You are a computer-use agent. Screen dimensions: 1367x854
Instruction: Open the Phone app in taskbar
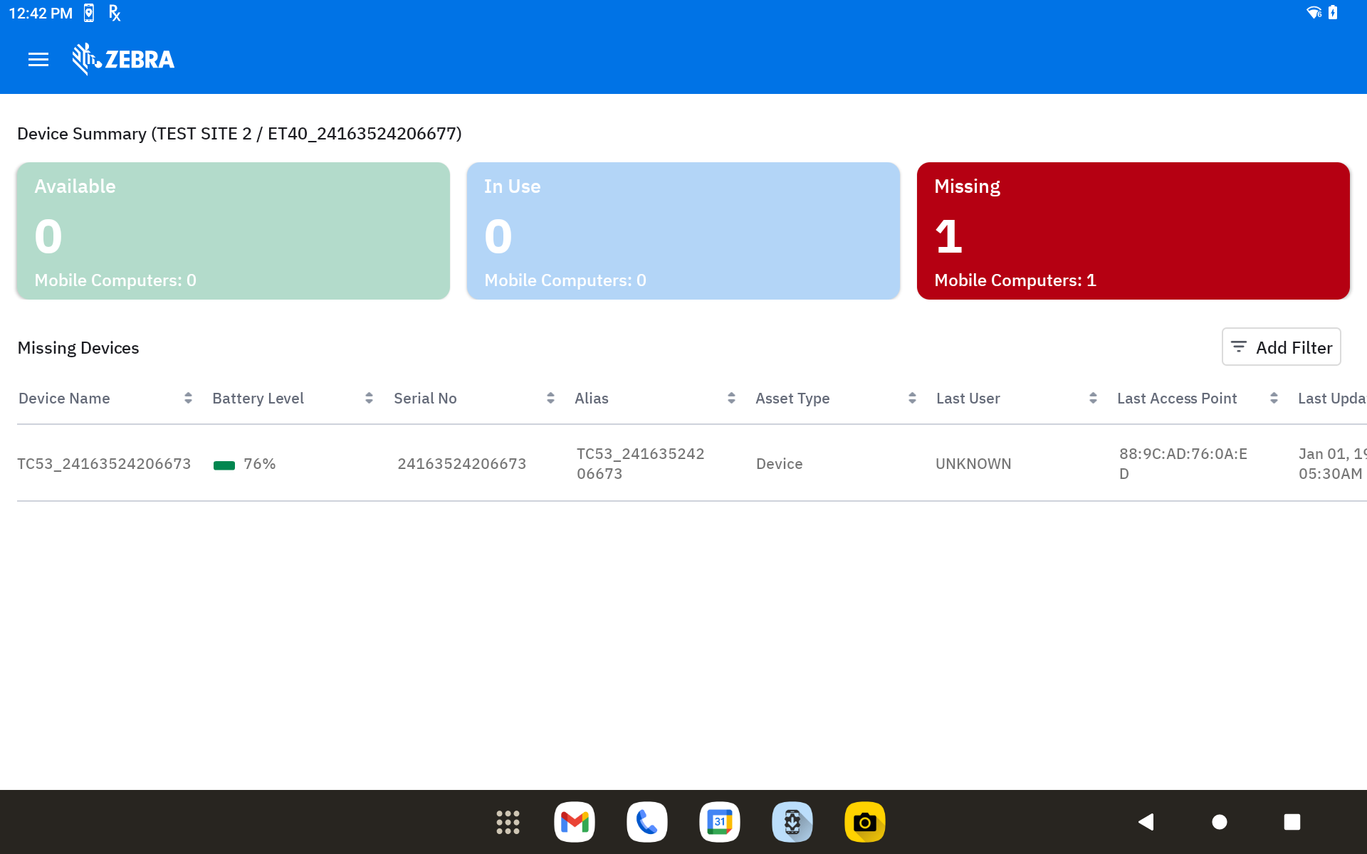(x=647, y=822)
